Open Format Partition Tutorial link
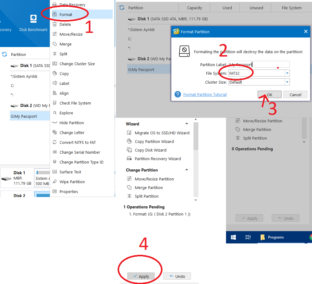Viewport: 312px width, 284px height. (x=205, y=94)
